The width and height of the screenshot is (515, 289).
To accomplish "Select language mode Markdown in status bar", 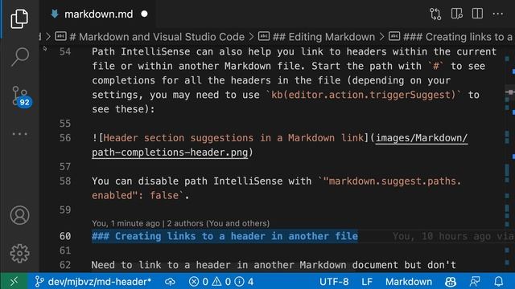I will (409, 282).
